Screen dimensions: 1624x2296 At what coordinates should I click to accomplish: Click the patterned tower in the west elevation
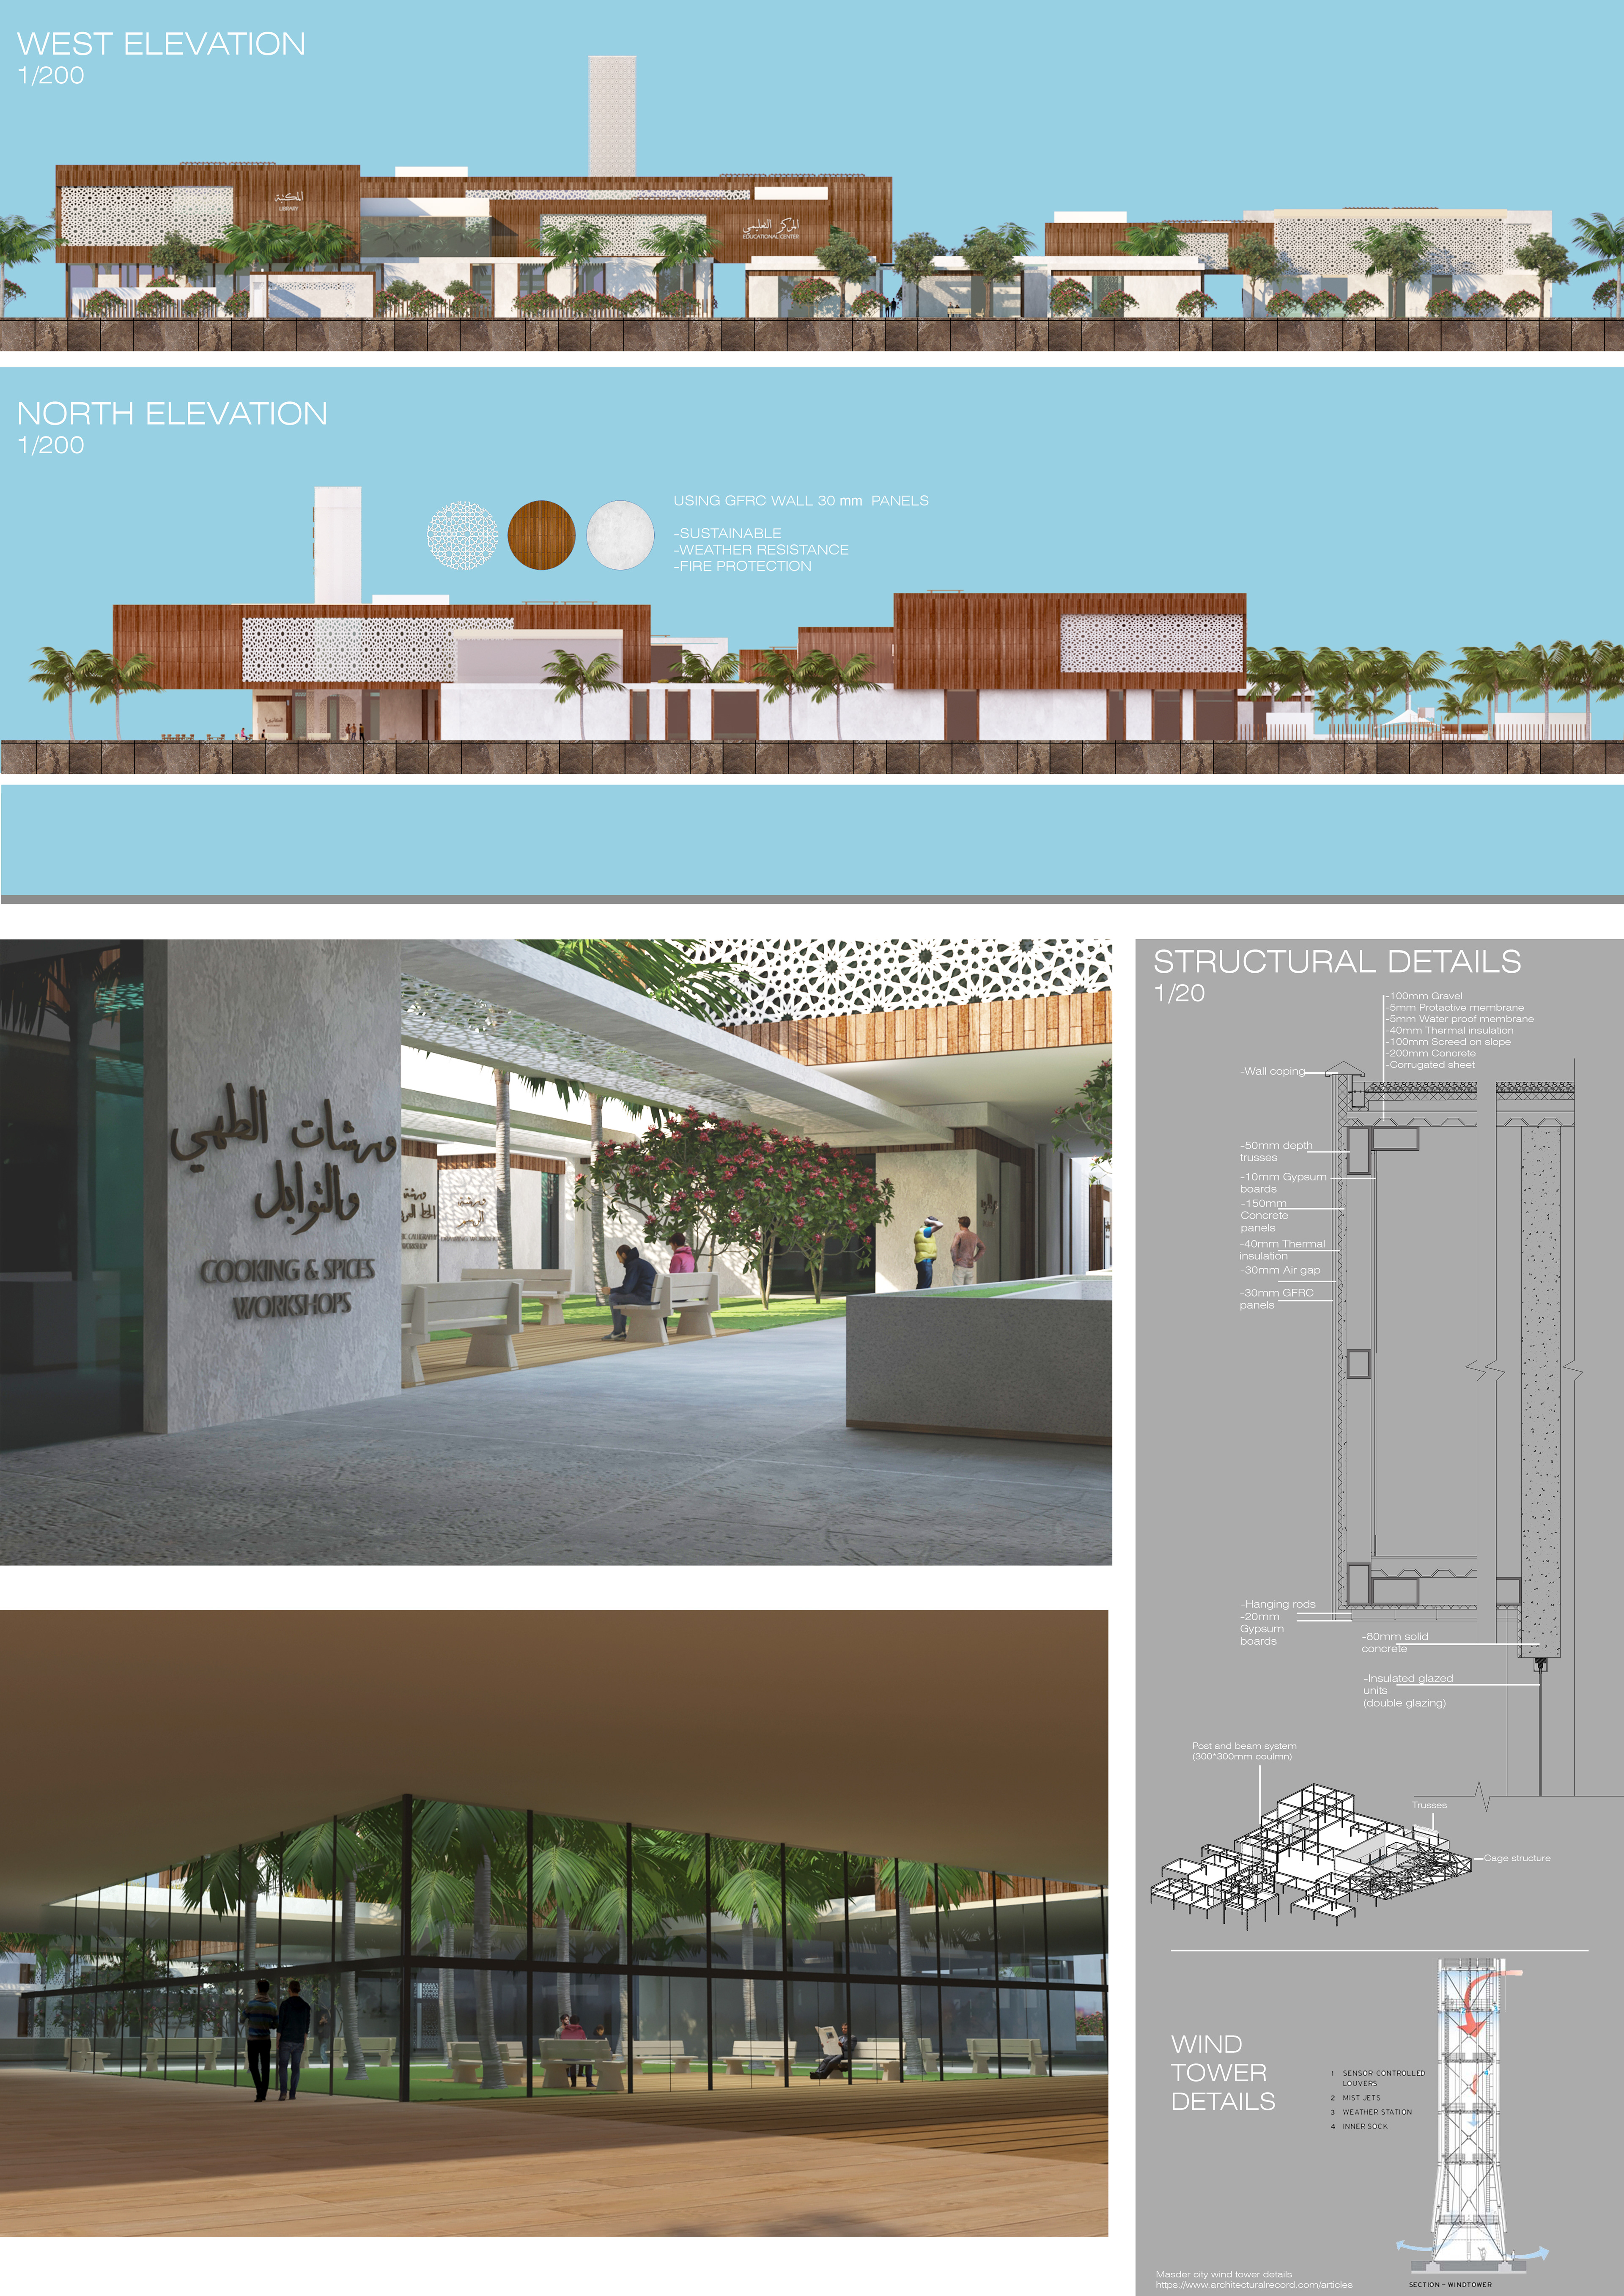(612, 116)
